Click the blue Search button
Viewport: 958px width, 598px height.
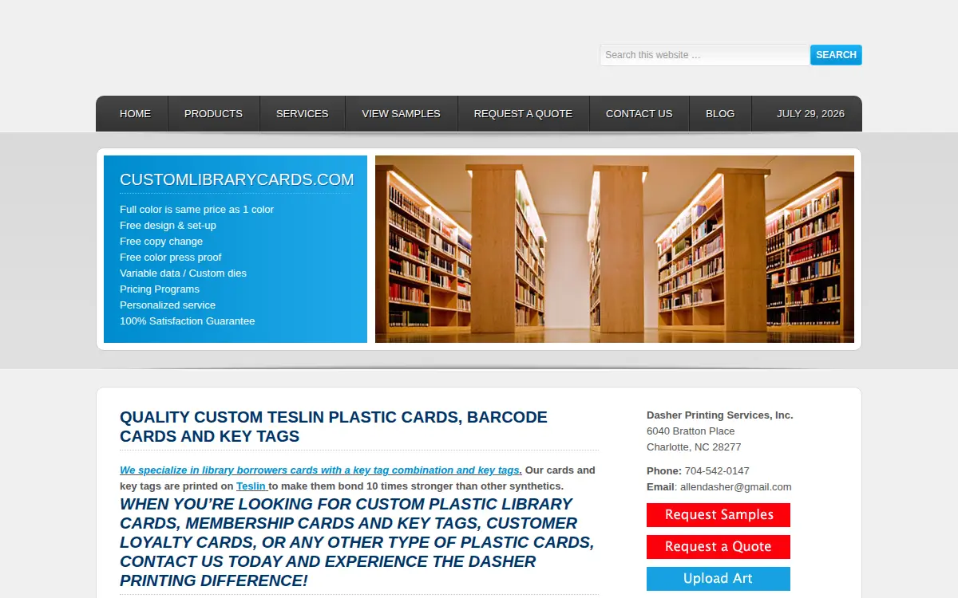coord(836,55)
